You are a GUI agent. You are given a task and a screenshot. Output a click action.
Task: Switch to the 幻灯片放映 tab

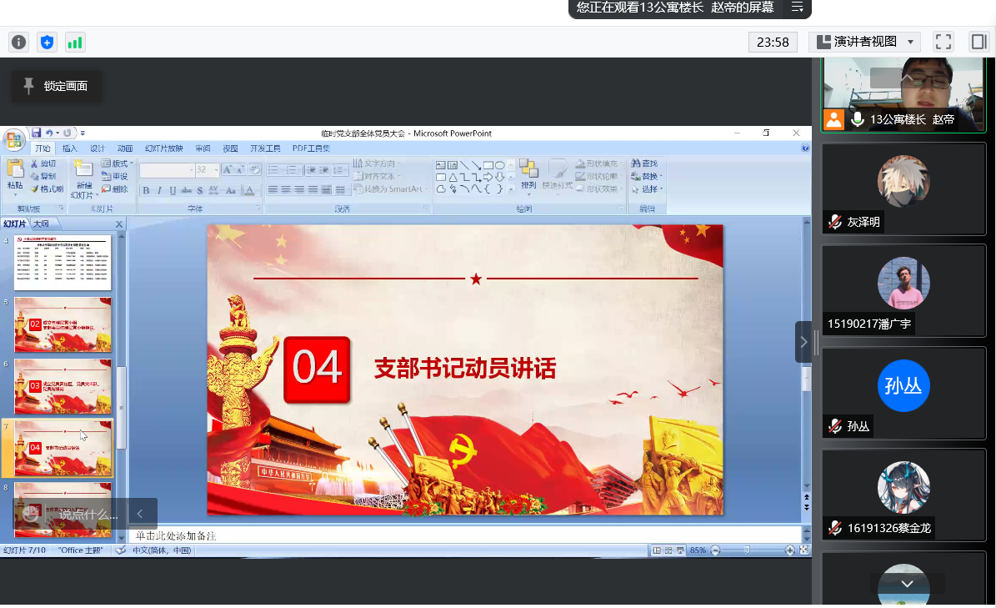163,148
